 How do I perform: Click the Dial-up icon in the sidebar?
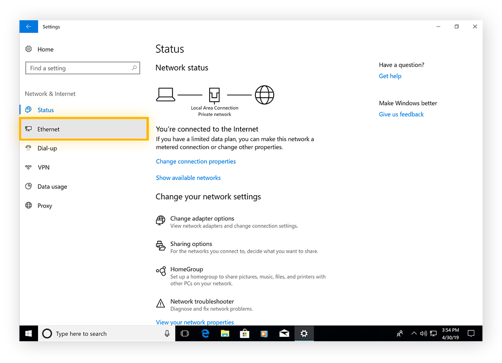tap(29, 148)
